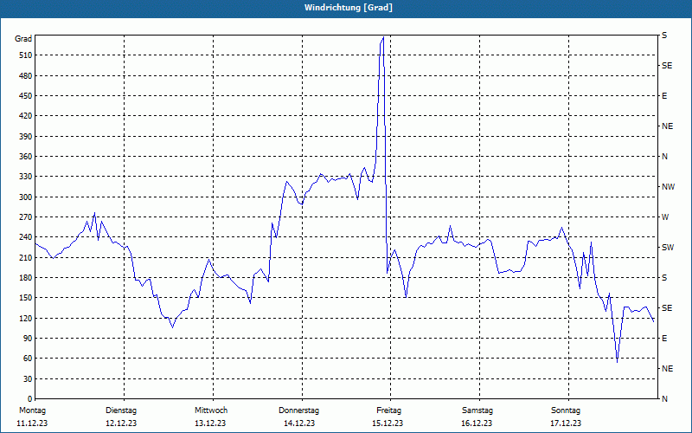
Task: Select the 510 value on left axis
Action: [x=26, y=55]
